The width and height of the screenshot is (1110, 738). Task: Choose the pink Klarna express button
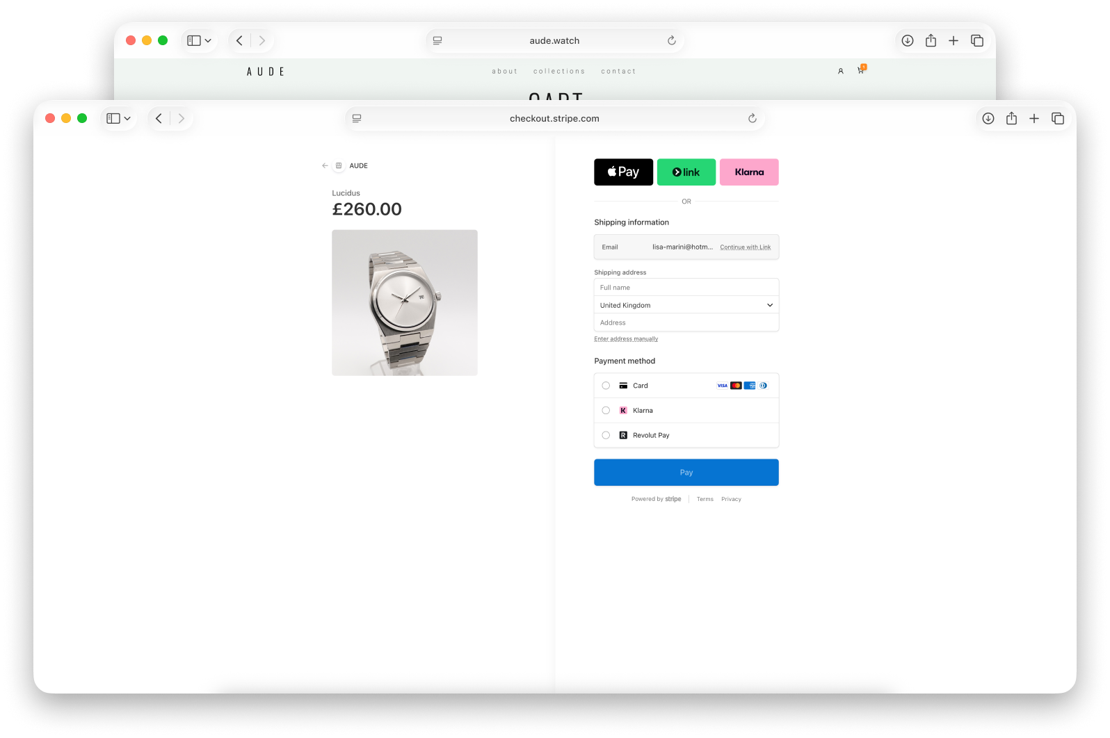pyautogui.click(x=749, y=172)
